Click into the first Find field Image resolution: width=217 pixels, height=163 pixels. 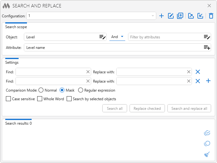pyautogui.click(x=51, y=72)
